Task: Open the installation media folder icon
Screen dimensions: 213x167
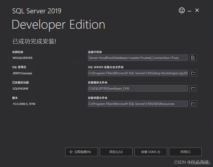Action: (193, 89)
